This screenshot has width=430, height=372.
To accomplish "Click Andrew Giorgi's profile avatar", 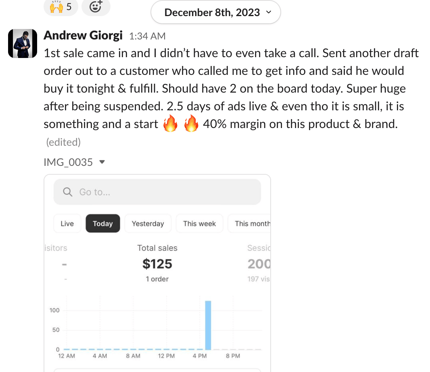I will (23, 43).
